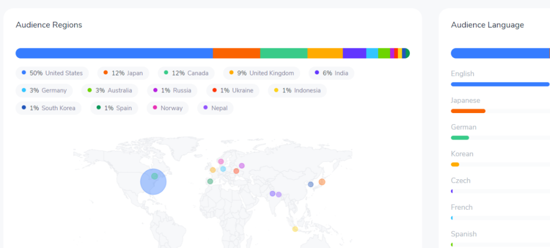Click the English language progress bar
550x248 pixels.
point(500,84)
